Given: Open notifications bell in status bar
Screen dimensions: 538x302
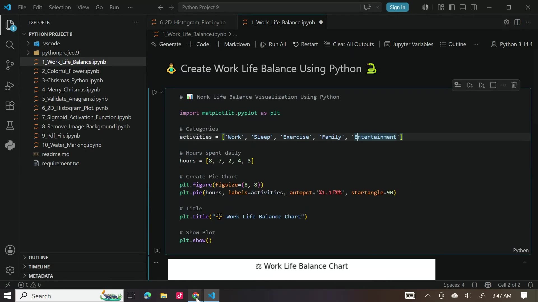Looking at the screenshot, I should [530, 285].
